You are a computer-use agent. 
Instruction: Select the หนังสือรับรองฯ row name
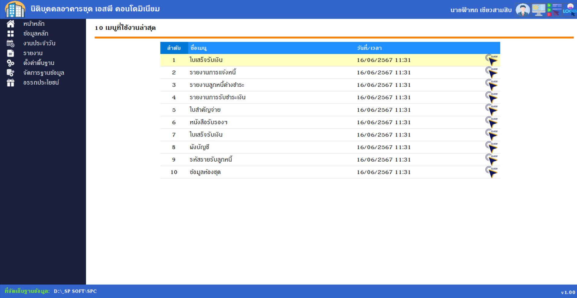tap(209, 122)
